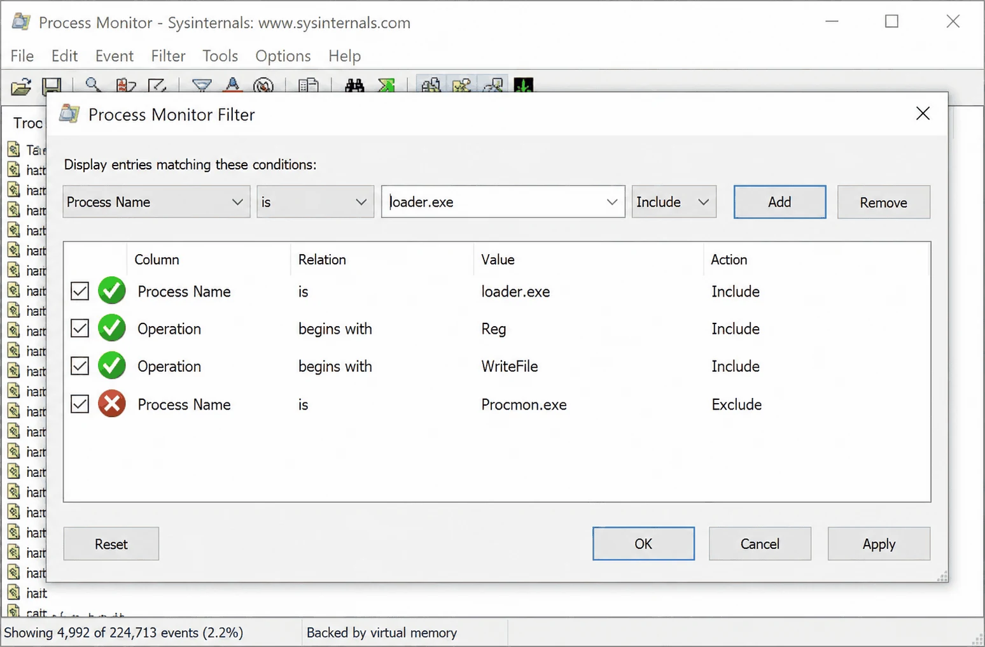Open the Event menu

tap(115, 56)
